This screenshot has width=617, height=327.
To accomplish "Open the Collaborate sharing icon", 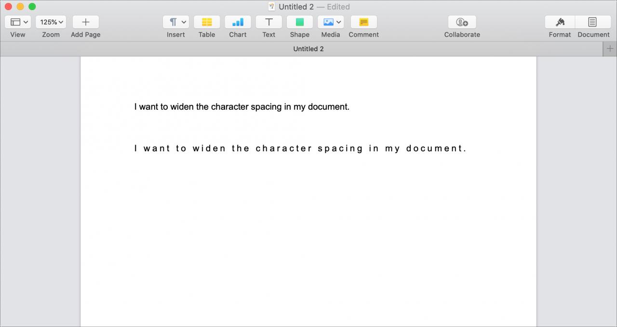I will [x=462, y=22].
